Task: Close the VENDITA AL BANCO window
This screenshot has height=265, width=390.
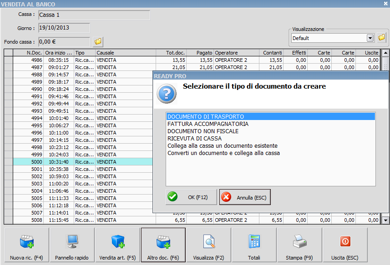Action: pos(385,4)
